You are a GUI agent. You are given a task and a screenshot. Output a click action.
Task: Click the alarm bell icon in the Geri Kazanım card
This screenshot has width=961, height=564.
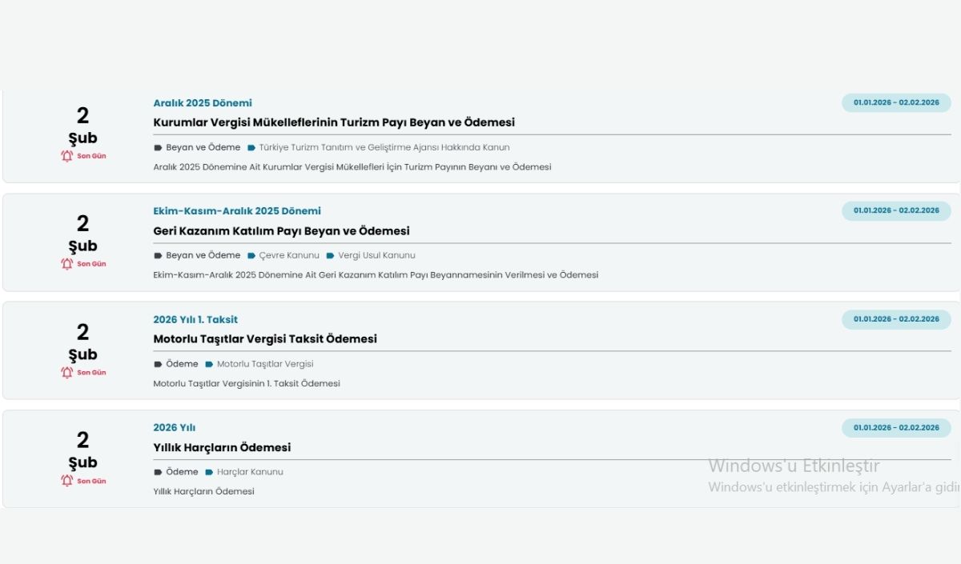pos(66,264)
